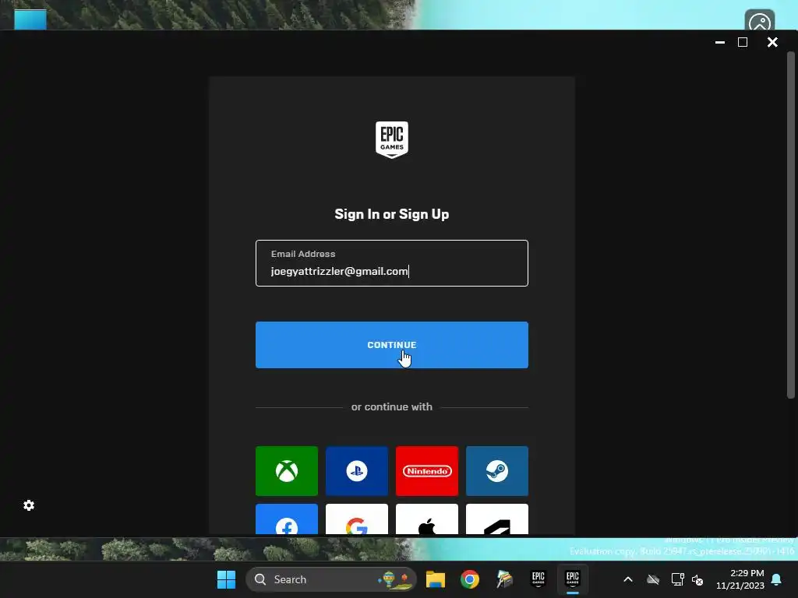Open the active Epic Games taskbar icon

(x=573, y=579)
